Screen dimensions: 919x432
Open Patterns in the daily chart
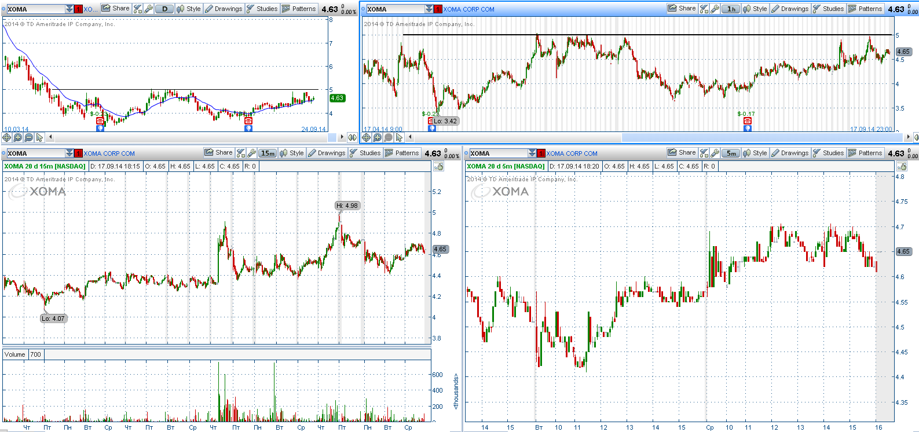pyautogui.click(x=299, y=9)
